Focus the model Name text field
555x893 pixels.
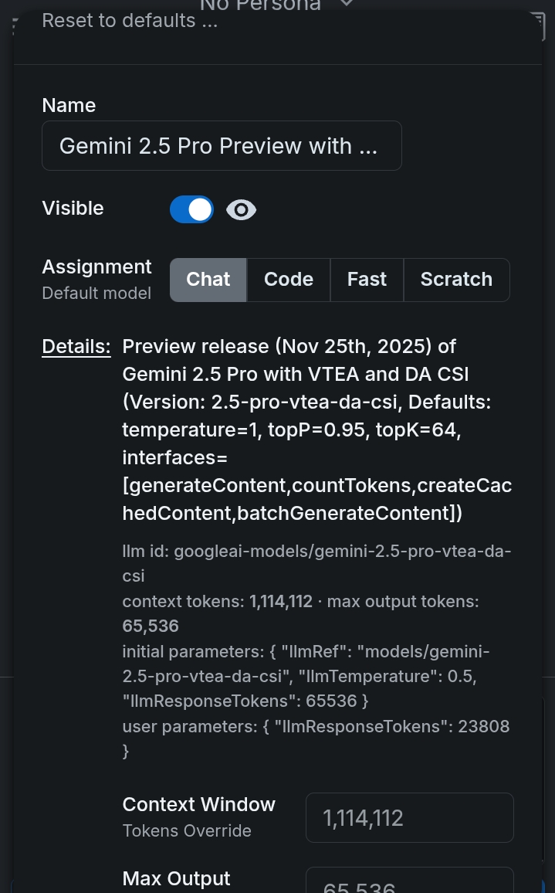point(222,146)
